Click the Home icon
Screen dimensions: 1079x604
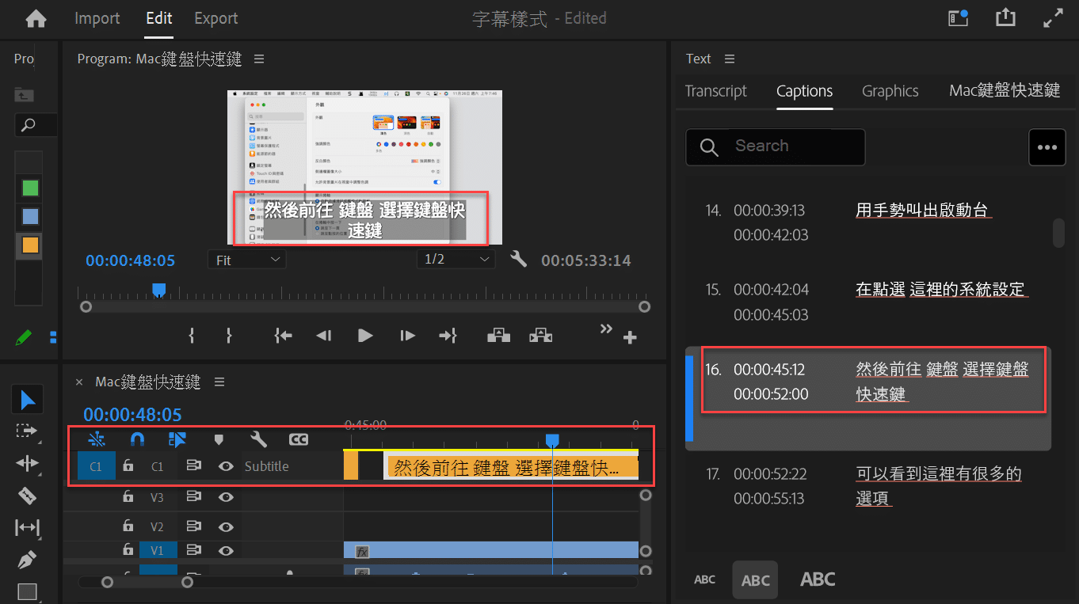click(36, 19)
